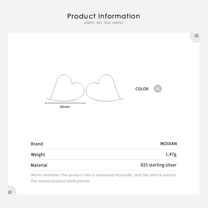Click the daisy flower icon at bottom left
This screenshot has width=208, height=208.
[x=12, y=190]
